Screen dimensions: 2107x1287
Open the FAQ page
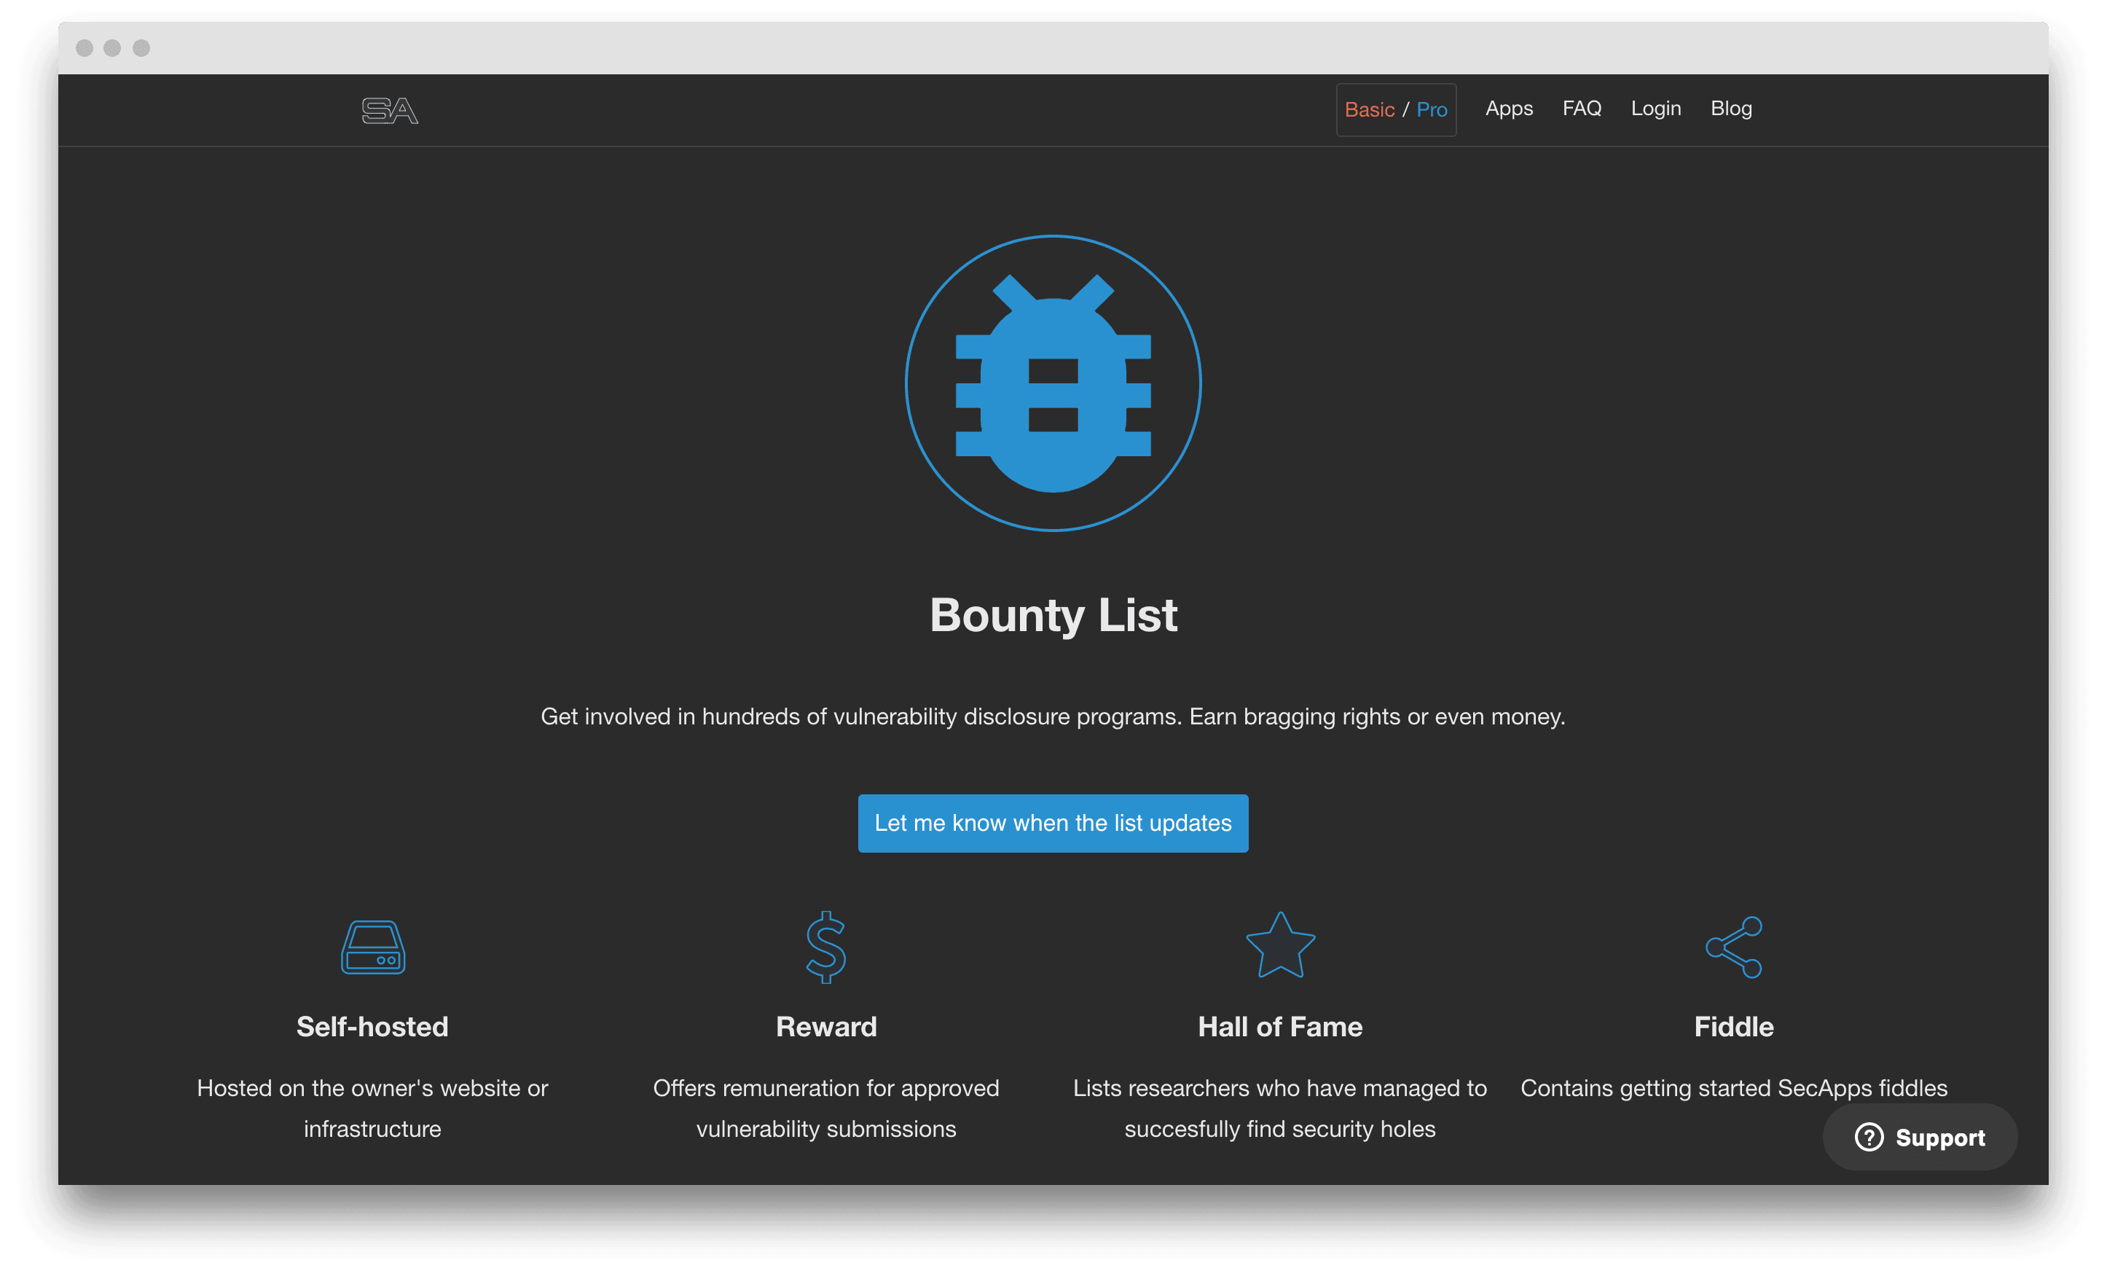coord(1581,109)
